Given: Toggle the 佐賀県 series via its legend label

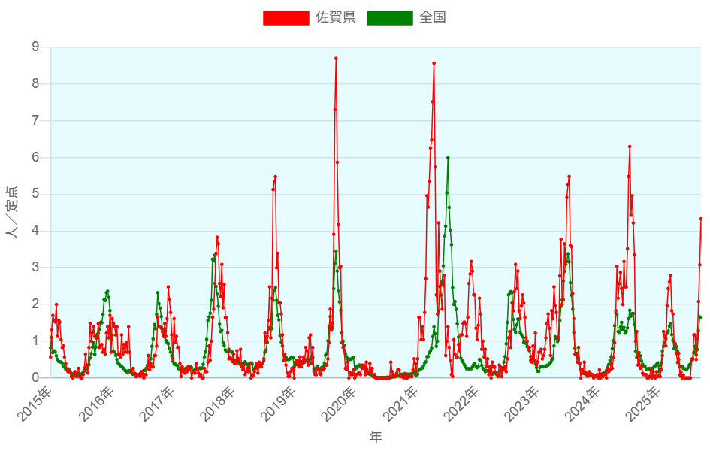Looking at the screenshot, I should (335, 17).
